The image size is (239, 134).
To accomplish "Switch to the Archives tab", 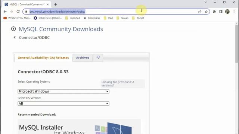I will coord(83,58).
